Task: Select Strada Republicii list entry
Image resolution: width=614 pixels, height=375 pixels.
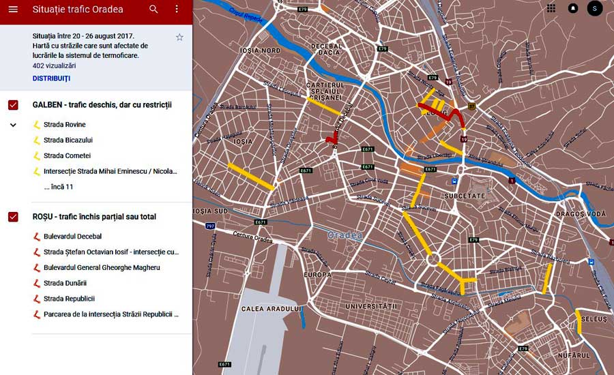Action: pos(70,299)
